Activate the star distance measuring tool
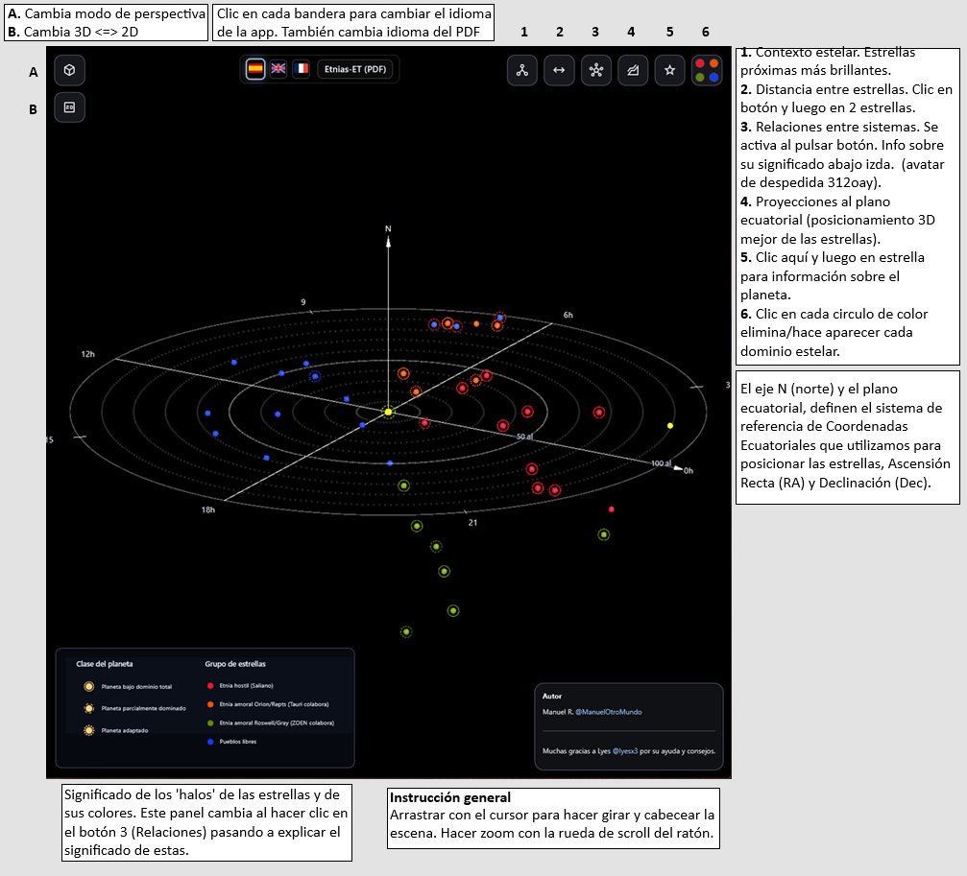This screenshot has width=967, height=876. coord(559,70)
